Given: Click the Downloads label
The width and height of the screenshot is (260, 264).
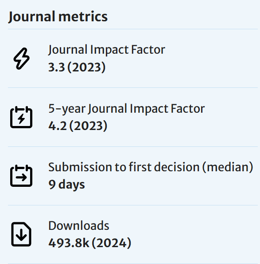Looking at the screenshot, I should coord(79,225).
